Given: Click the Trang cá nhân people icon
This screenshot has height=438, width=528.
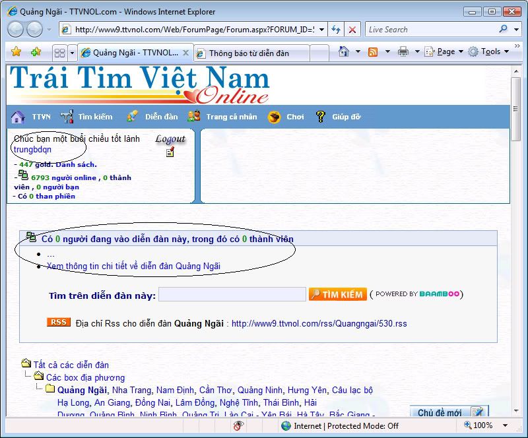Looking at the screenshot, I should click(193, 116).
